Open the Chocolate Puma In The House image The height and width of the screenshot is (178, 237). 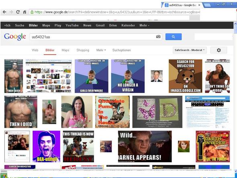(x=112, y=112)
